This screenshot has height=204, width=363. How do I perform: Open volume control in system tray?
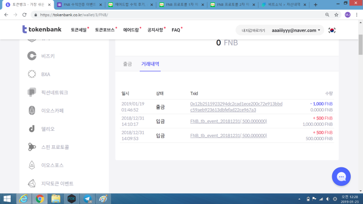click(x=328, y=199)
